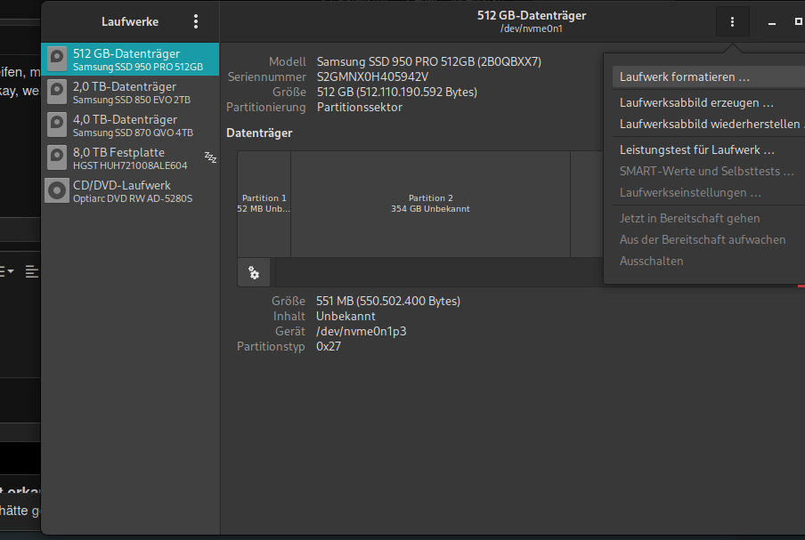Screen dimensions: 805x540
Task: Click the sleep zZz icon on 8,0 TB drive
Action: [210, 157]
